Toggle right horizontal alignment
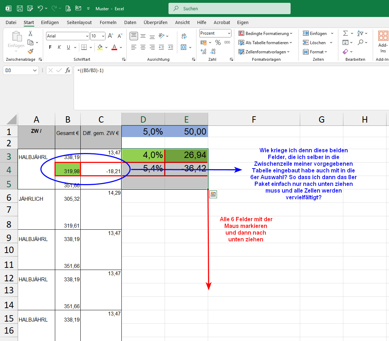The height and width of the screenshot is (341, 389). coord(152,47)
